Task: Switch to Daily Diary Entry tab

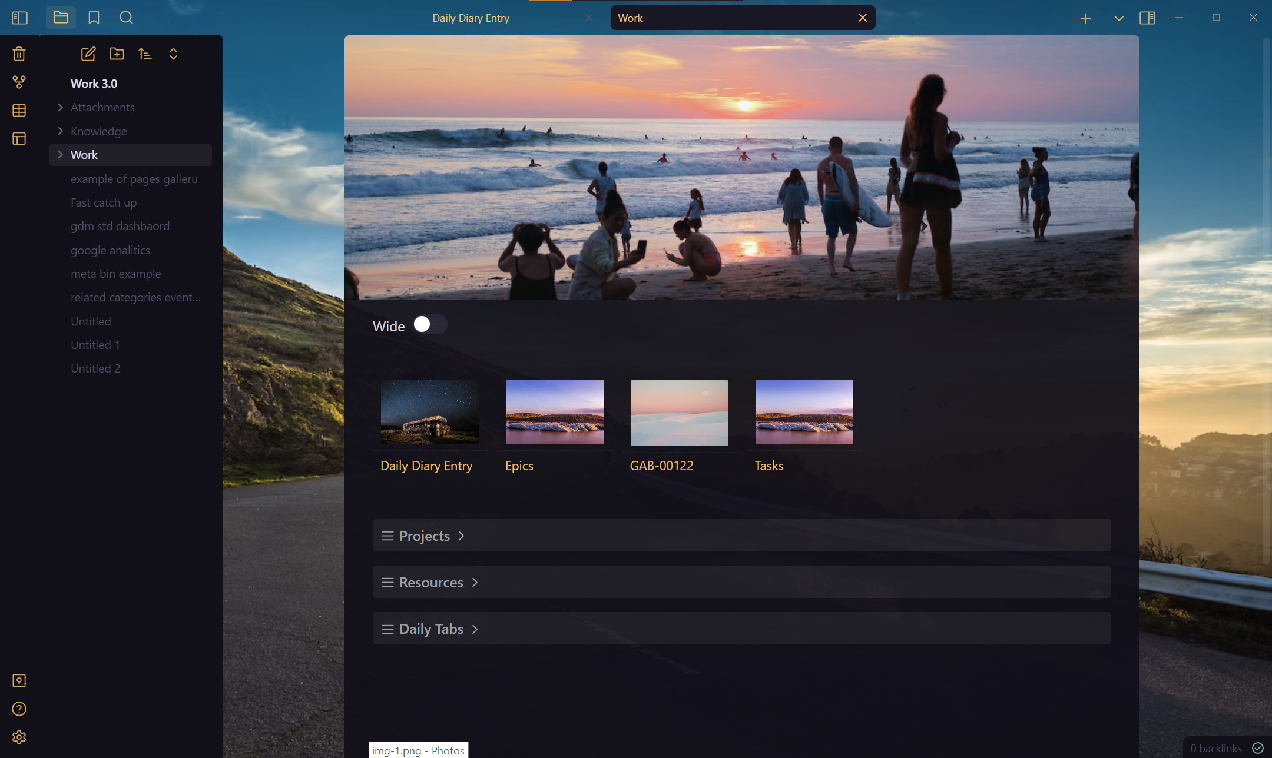Action: 471,18
